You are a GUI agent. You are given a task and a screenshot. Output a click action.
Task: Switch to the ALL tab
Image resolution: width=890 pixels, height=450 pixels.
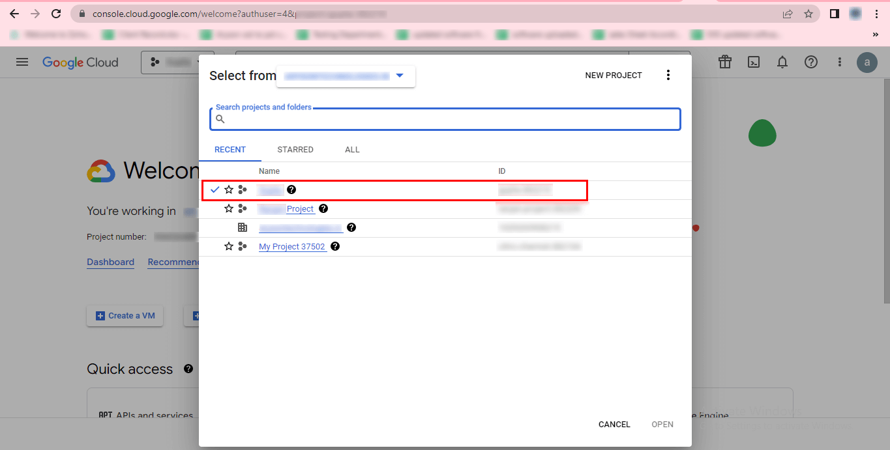pyautogui.click(x=352, y=150)
